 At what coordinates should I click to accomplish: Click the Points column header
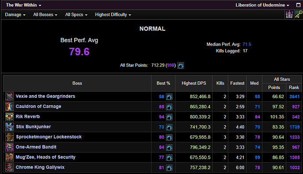[x=274, y=88]
